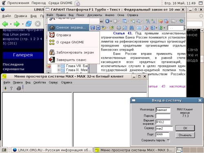The image size is (204, 153).
Task: Click Последние скриншоты heading link
Action: (13, 67)
